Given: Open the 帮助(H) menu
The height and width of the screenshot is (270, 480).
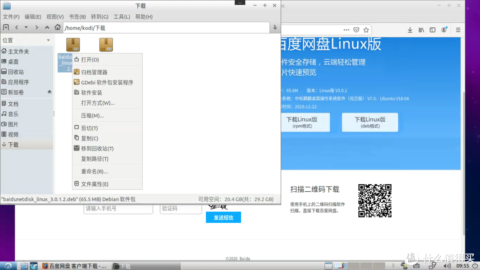Looking at the screenshot, I should coord(144,17).
